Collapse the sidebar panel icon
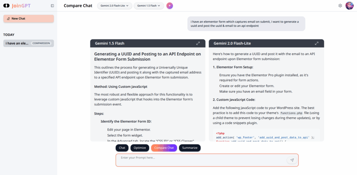 pyautogui.click(x=52, y=6)
